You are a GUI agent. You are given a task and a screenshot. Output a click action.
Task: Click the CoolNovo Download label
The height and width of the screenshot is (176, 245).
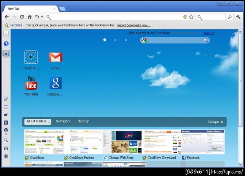pos(162,158)
